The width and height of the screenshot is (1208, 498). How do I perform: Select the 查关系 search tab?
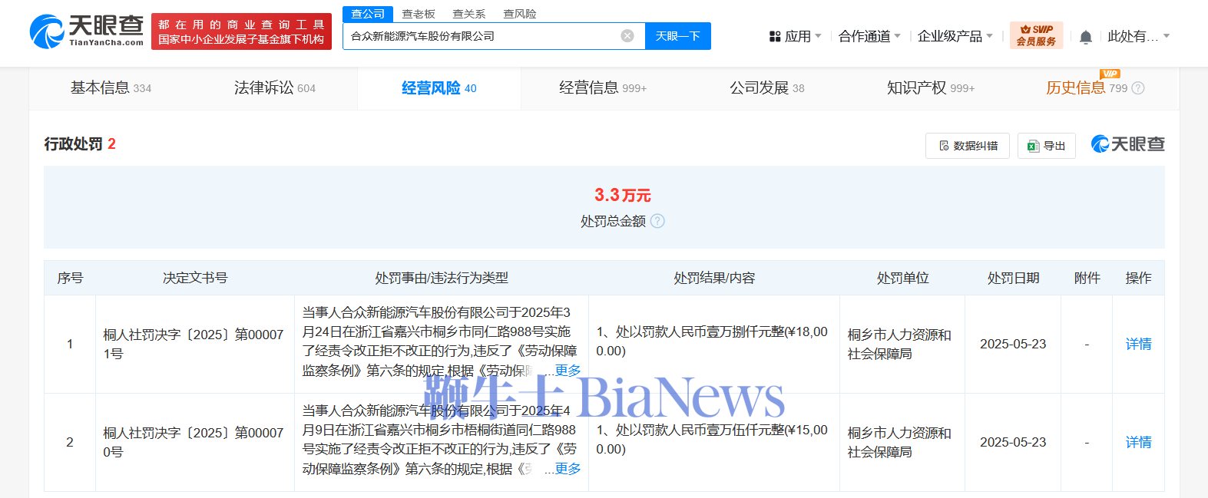(x=469, y=14)
